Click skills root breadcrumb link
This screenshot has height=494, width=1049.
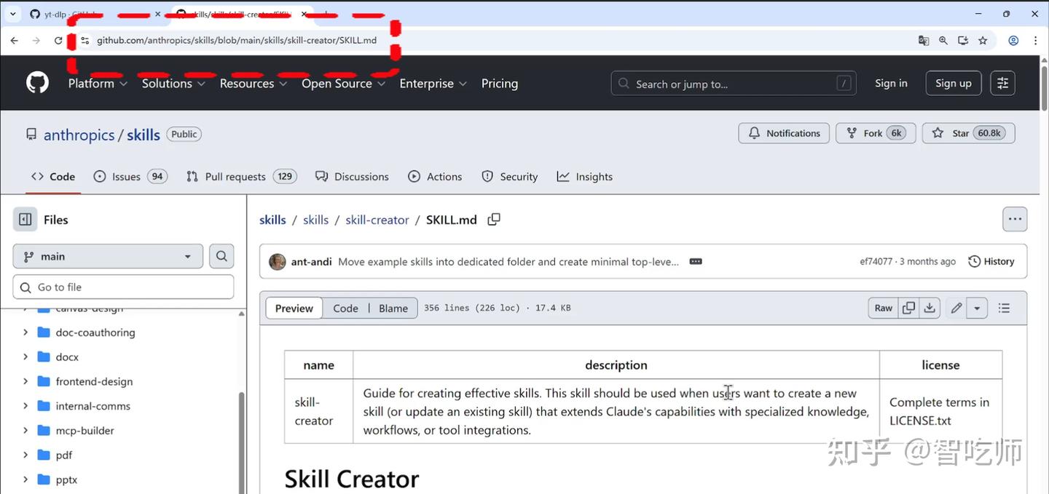(x=272, y=220)
